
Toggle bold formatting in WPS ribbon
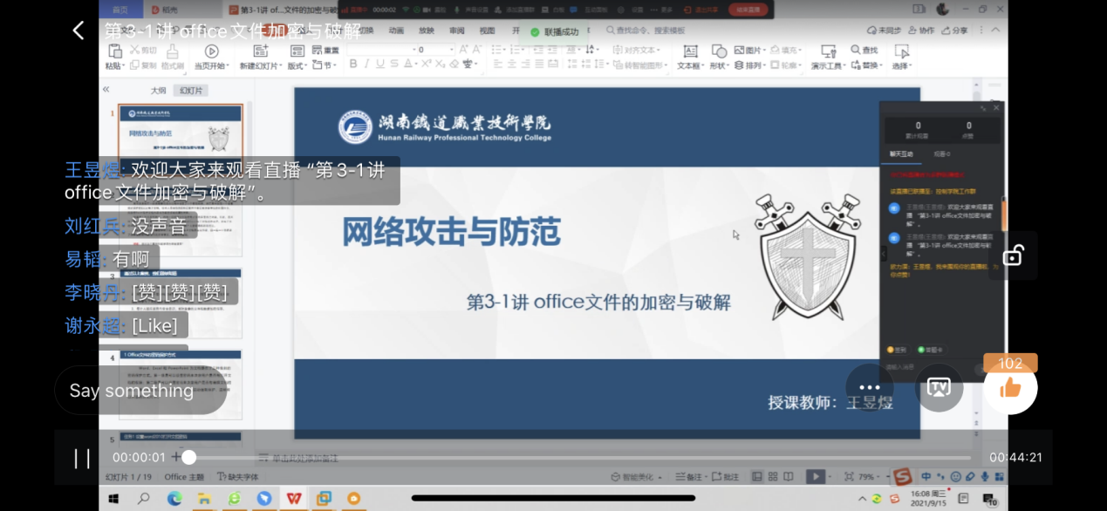coord(353,64)
